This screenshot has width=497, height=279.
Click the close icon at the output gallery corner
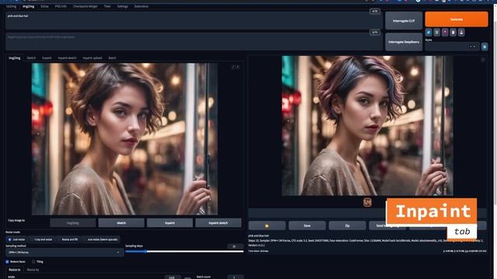pos(483,60)
